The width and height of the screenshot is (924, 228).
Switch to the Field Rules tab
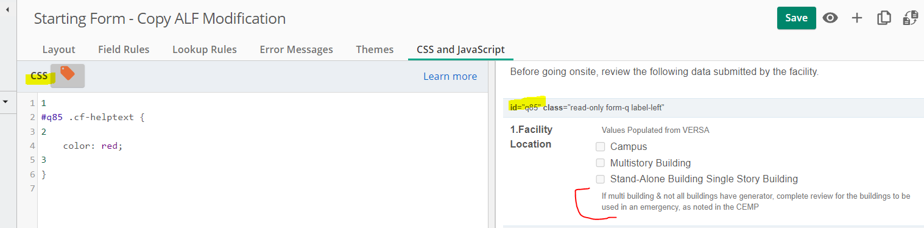tap(124, 49)
